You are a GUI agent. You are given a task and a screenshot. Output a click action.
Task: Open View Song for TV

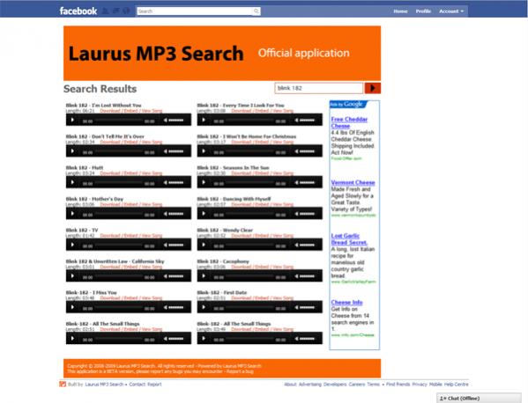pyautogui.click(x=152, y=236)
